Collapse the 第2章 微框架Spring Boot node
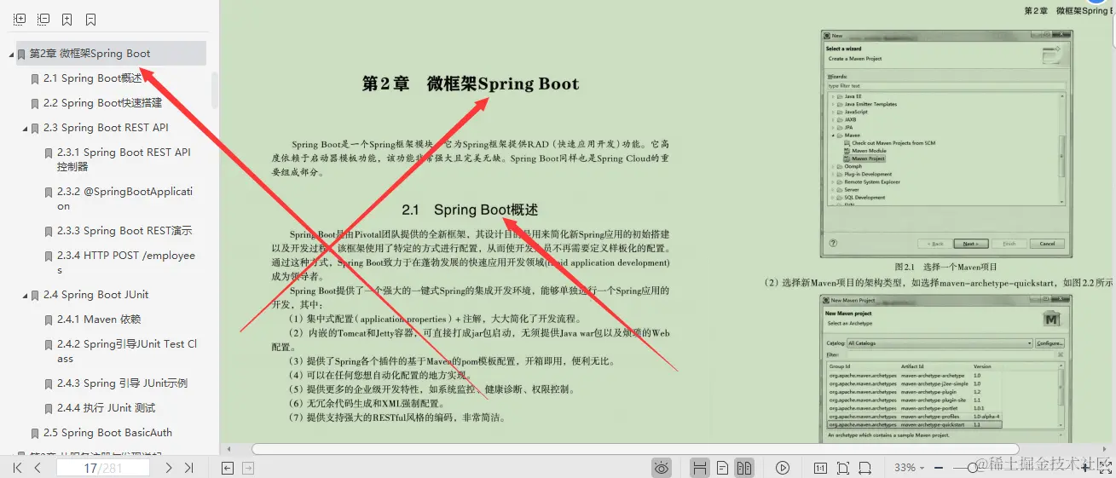Screen dimensions: 1116x478 click(11, 55)
